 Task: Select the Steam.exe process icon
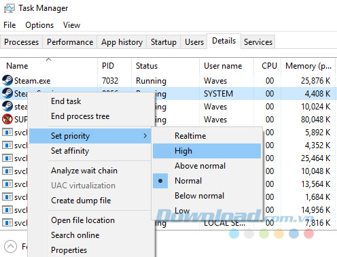click(x=7, y=80)
